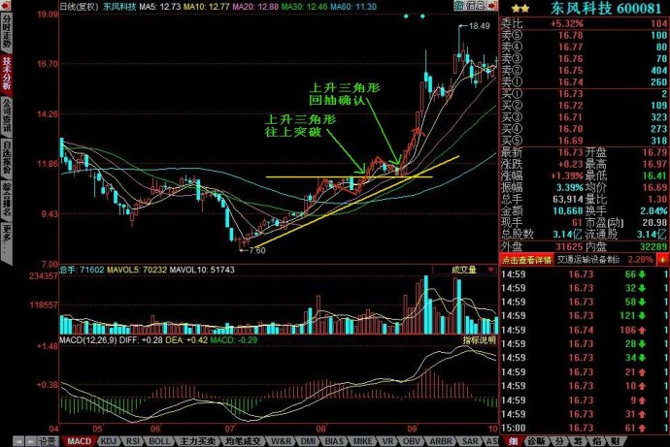Click the MAVOL5: 70232 label
The image size is (670, 447).
point(137,270)
